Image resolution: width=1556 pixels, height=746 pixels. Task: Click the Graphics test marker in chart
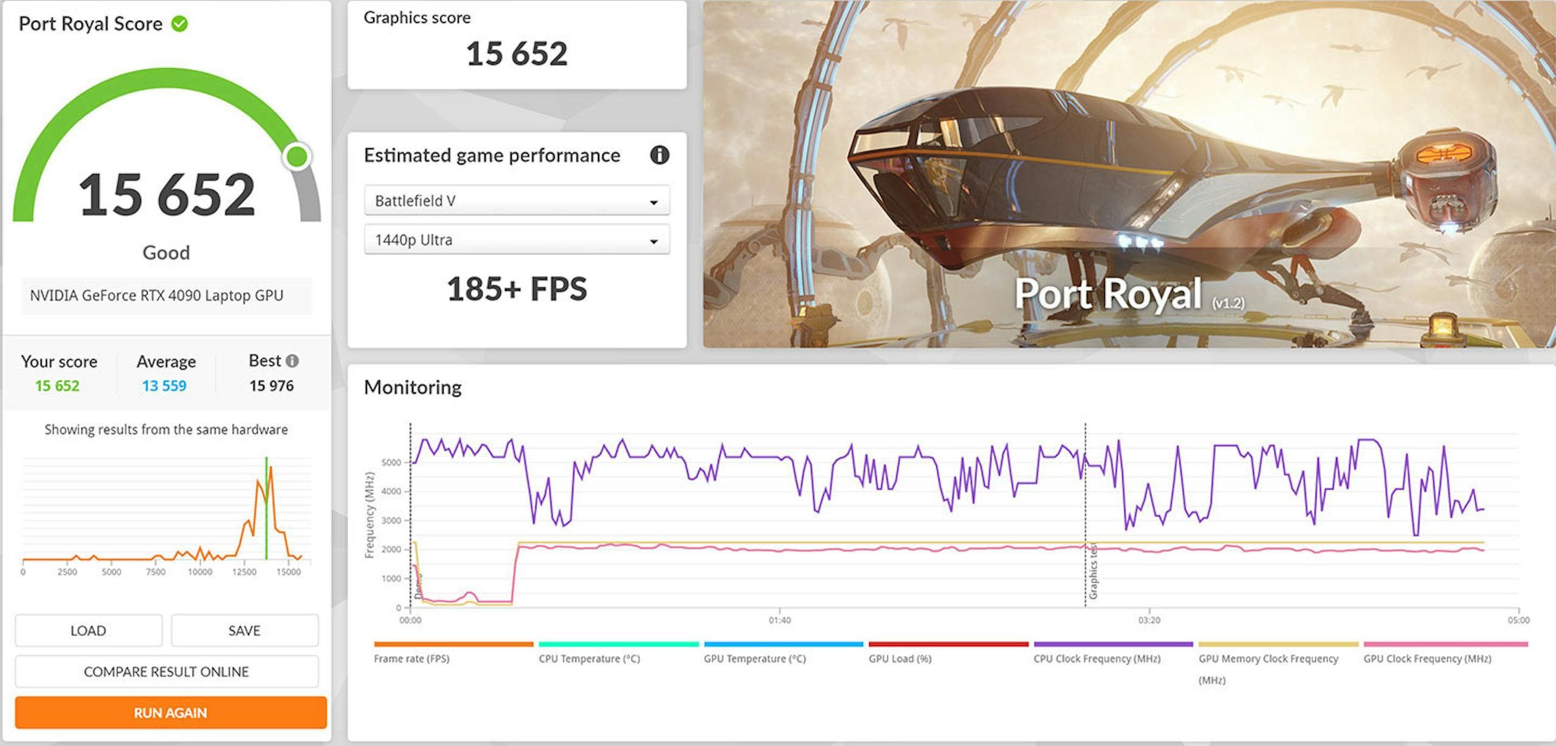1092,571
